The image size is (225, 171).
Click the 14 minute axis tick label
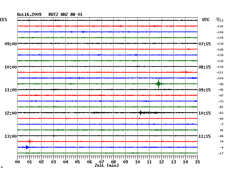point(185,162)
